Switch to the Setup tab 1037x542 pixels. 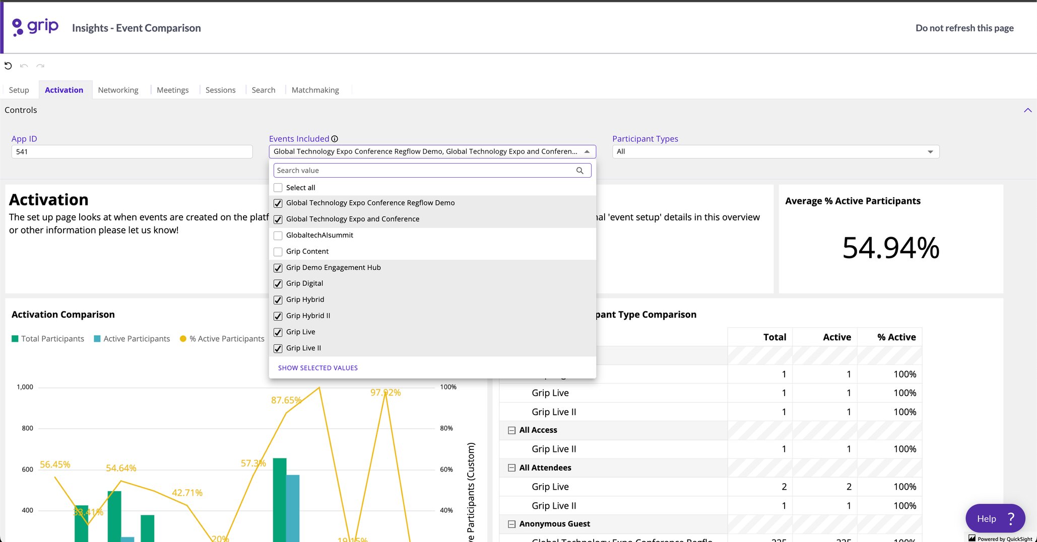tap(19, 90)
